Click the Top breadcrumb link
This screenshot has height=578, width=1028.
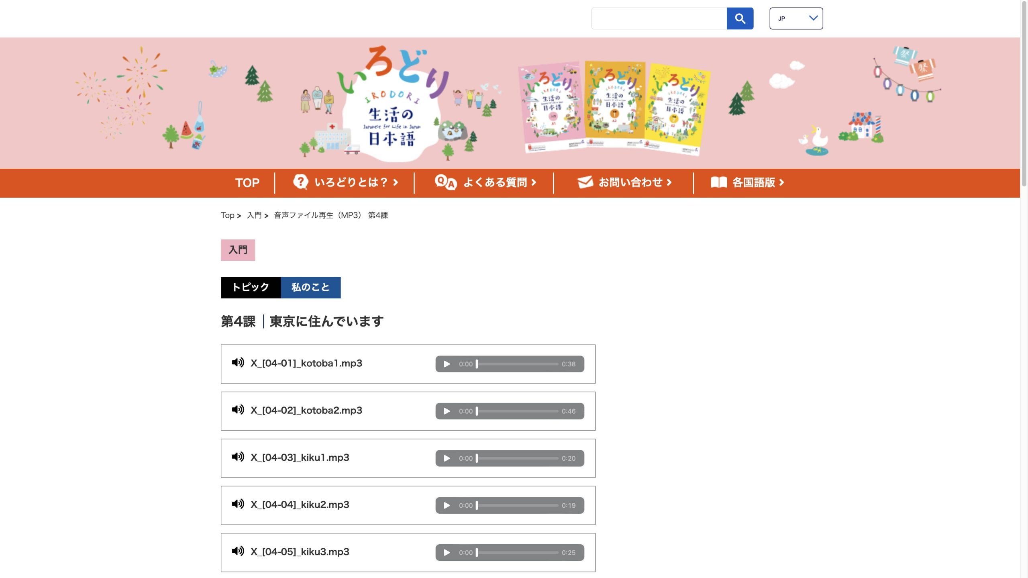tap(227, 215)
